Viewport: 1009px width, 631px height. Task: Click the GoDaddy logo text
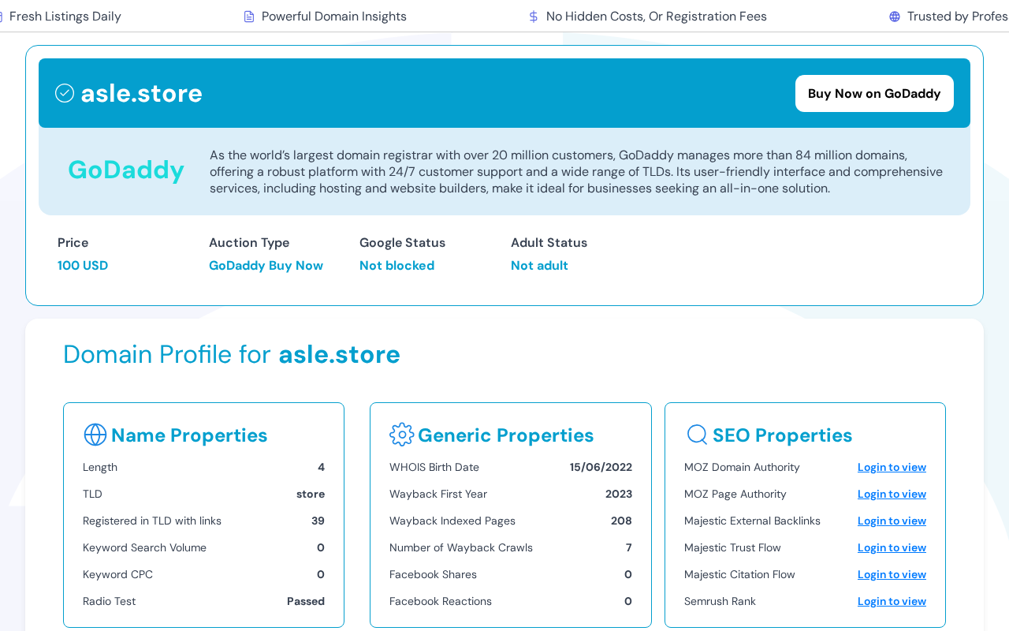pos(126,170)
